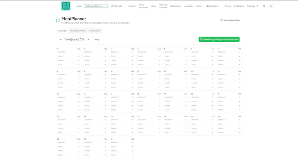298x166 pixels.
Task: Add snack on day 14
Action: coord(240,87)
